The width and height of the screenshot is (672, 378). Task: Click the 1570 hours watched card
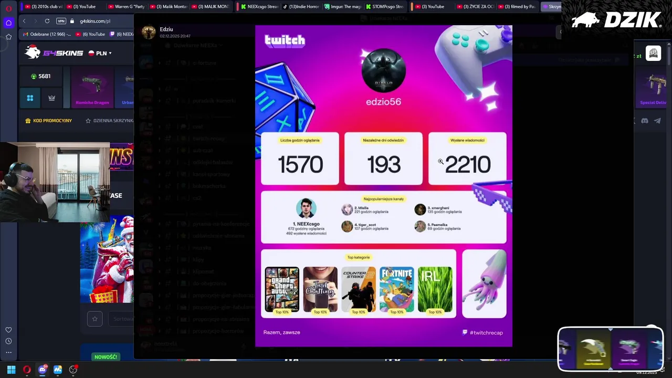pyautogui.click(x=300, y=159)
